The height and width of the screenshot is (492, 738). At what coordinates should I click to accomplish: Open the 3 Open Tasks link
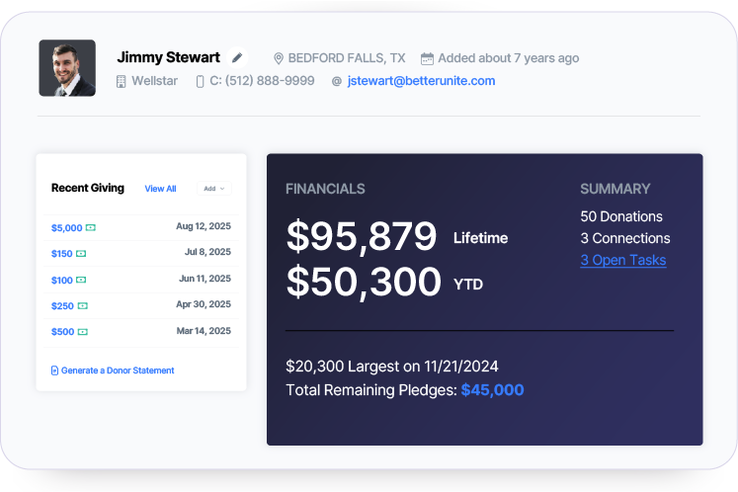point(622,260)
